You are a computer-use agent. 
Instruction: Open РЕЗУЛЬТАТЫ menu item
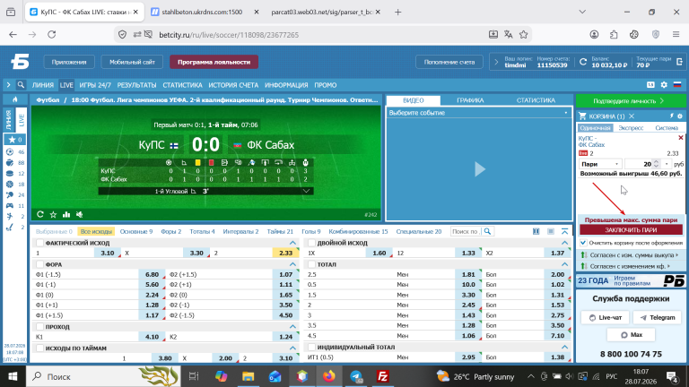tap(136, 85)
